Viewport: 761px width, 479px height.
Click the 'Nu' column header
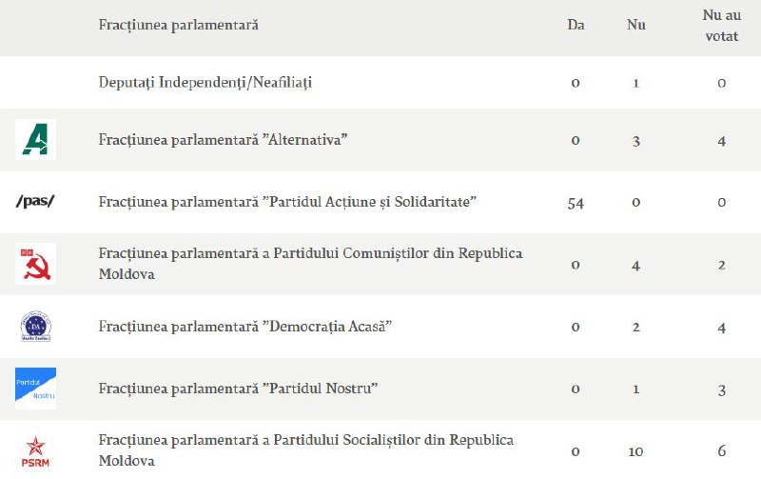pos(635,25)
